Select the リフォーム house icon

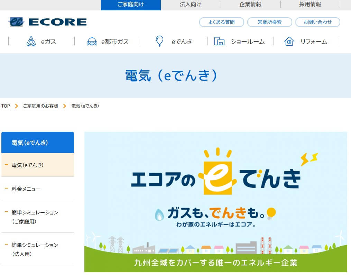point(289,41)
